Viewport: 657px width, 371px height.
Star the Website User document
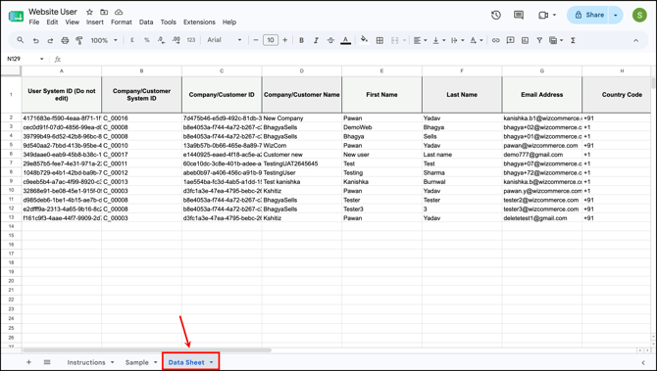click(89, 12)
